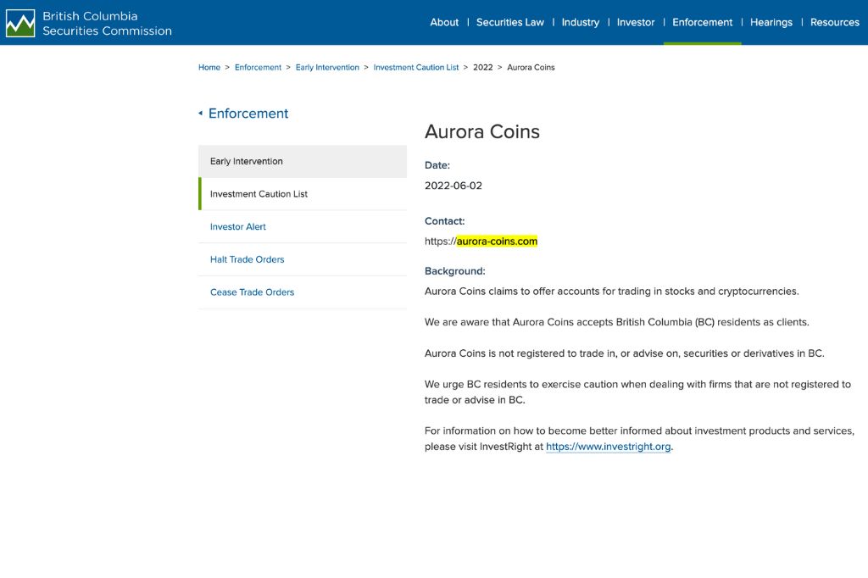Open the Investor menu

pyautogui.click(x=636, y=23)
